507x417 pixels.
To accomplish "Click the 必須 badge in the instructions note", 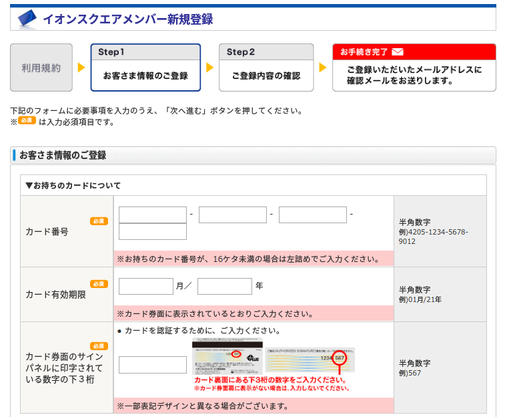I will 27,120.
